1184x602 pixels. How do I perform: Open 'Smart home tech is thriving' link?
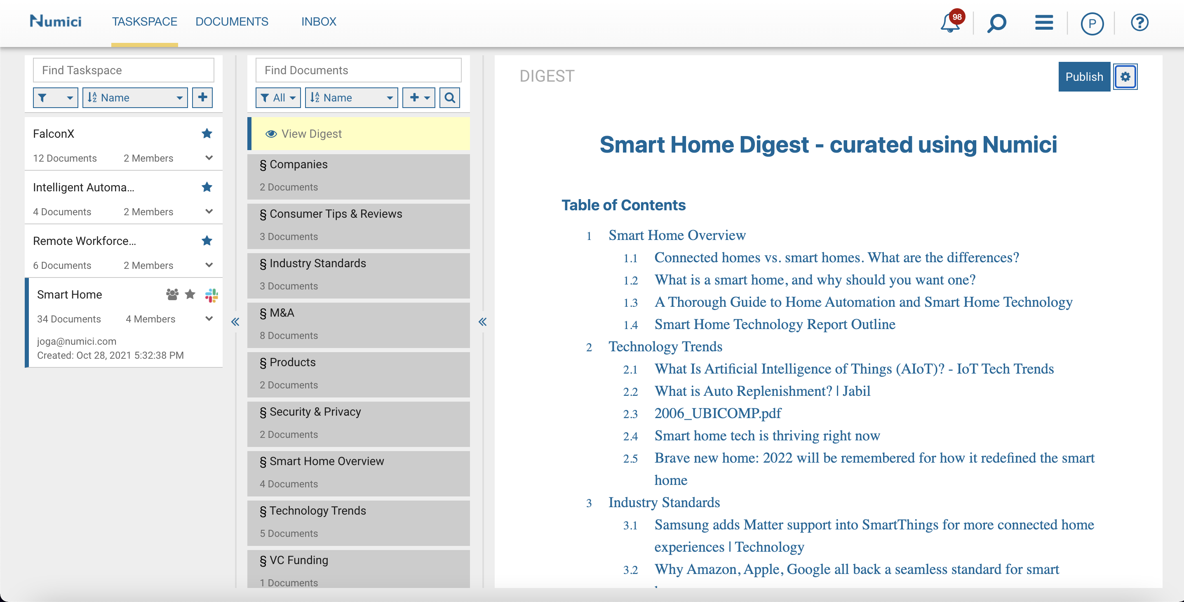[x=767, y=436]
